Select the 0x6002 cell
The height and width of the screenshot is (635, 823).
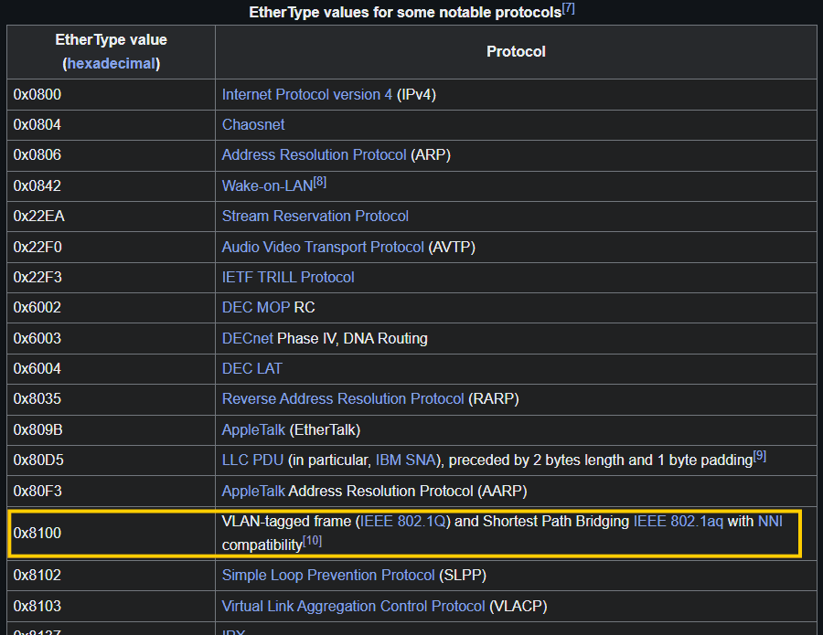[111, 308]
